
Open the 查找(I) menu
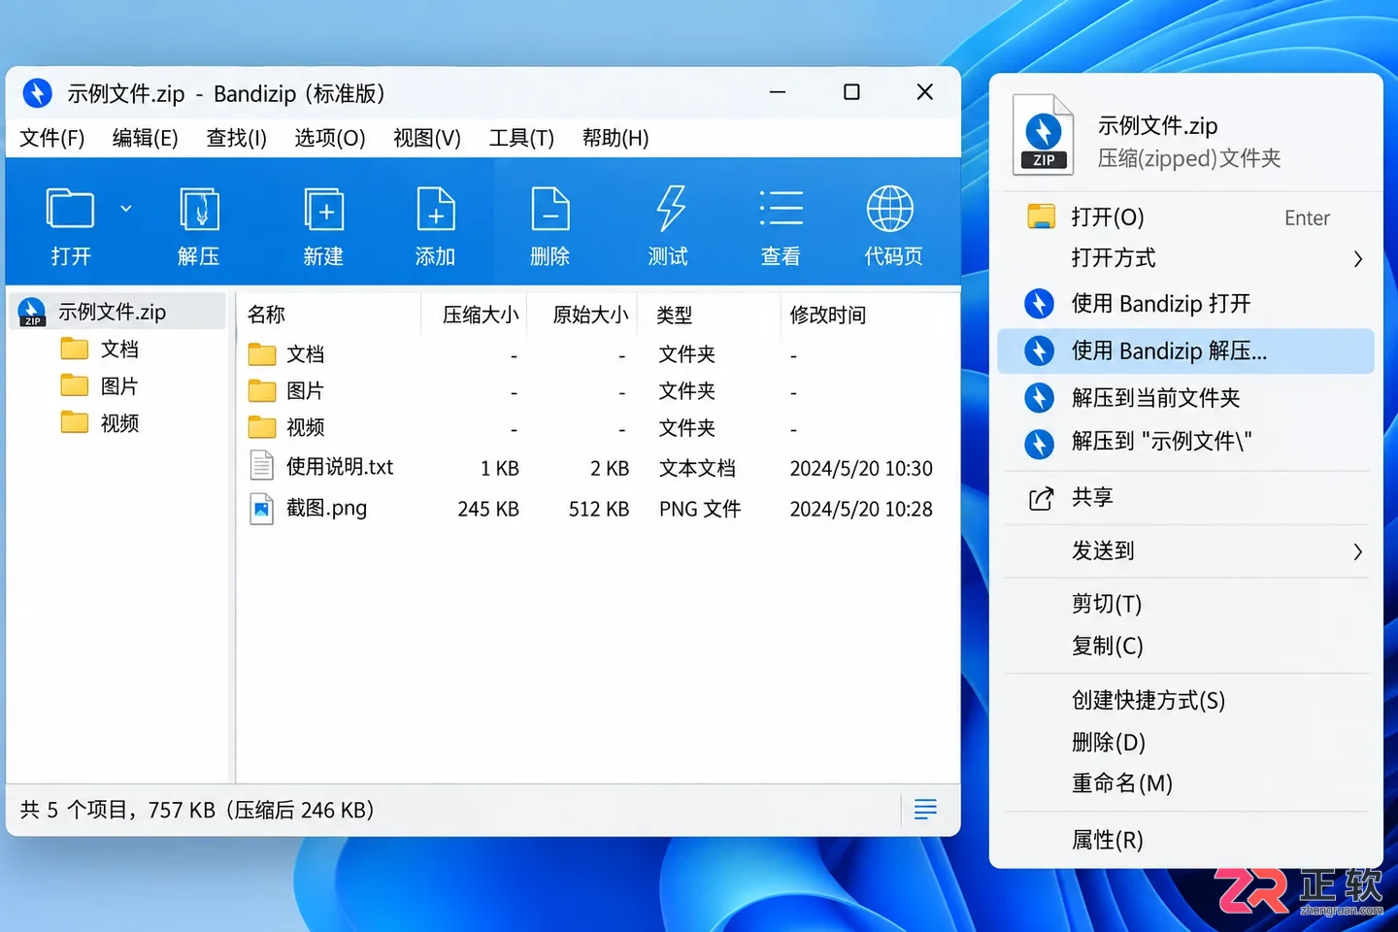[237, 138]
